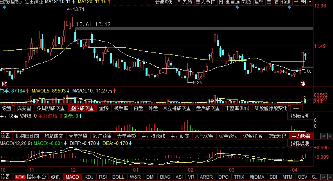The height and width of the screenshot is (181, 333).
Task: Click the pop-out window icon in top toolbar
Action: 296,2
